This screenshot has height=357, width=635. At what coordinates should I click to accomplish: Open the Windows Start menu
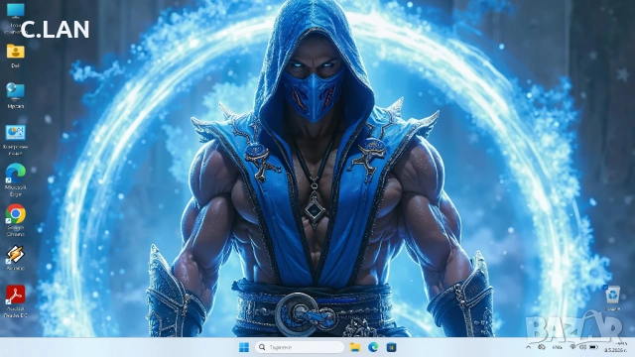click(244, 347)
